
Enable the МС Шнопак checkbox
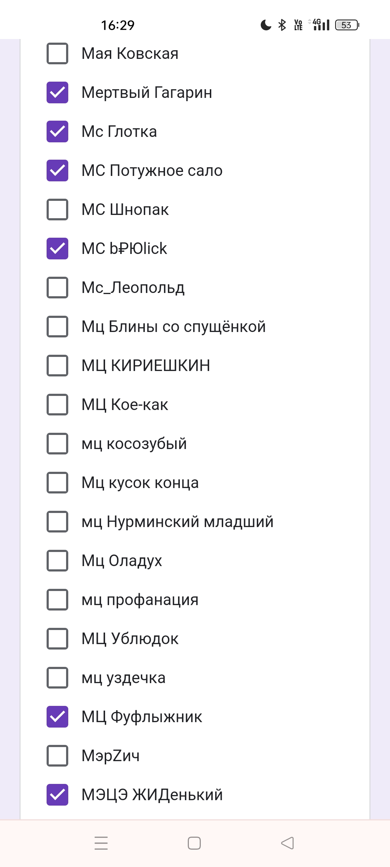click(57, 210)
